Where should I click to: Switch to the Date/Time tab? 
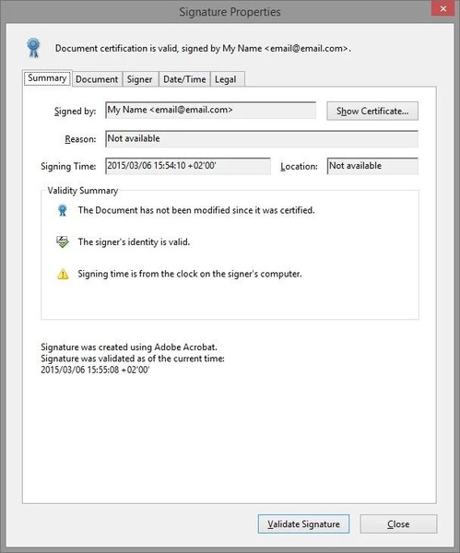[x=184, y=79]
